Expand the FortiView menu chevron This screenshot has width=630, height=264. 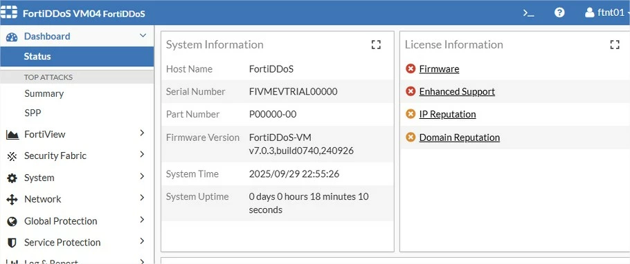142,133
